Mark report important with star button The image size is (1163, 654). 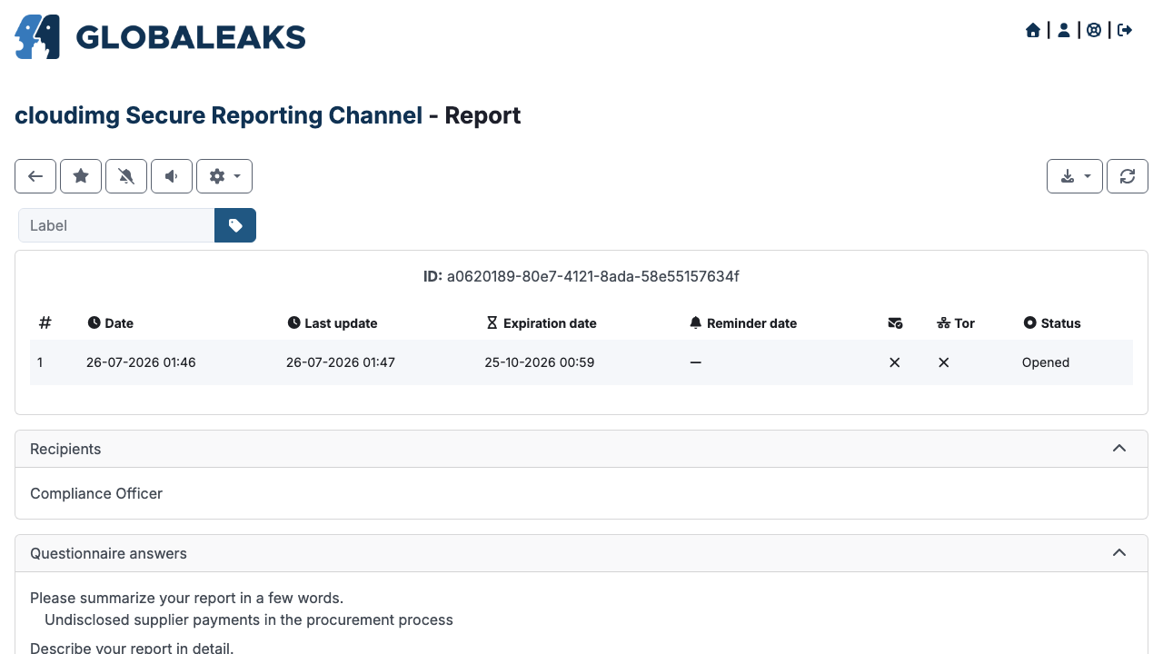[x=81, y=176]
